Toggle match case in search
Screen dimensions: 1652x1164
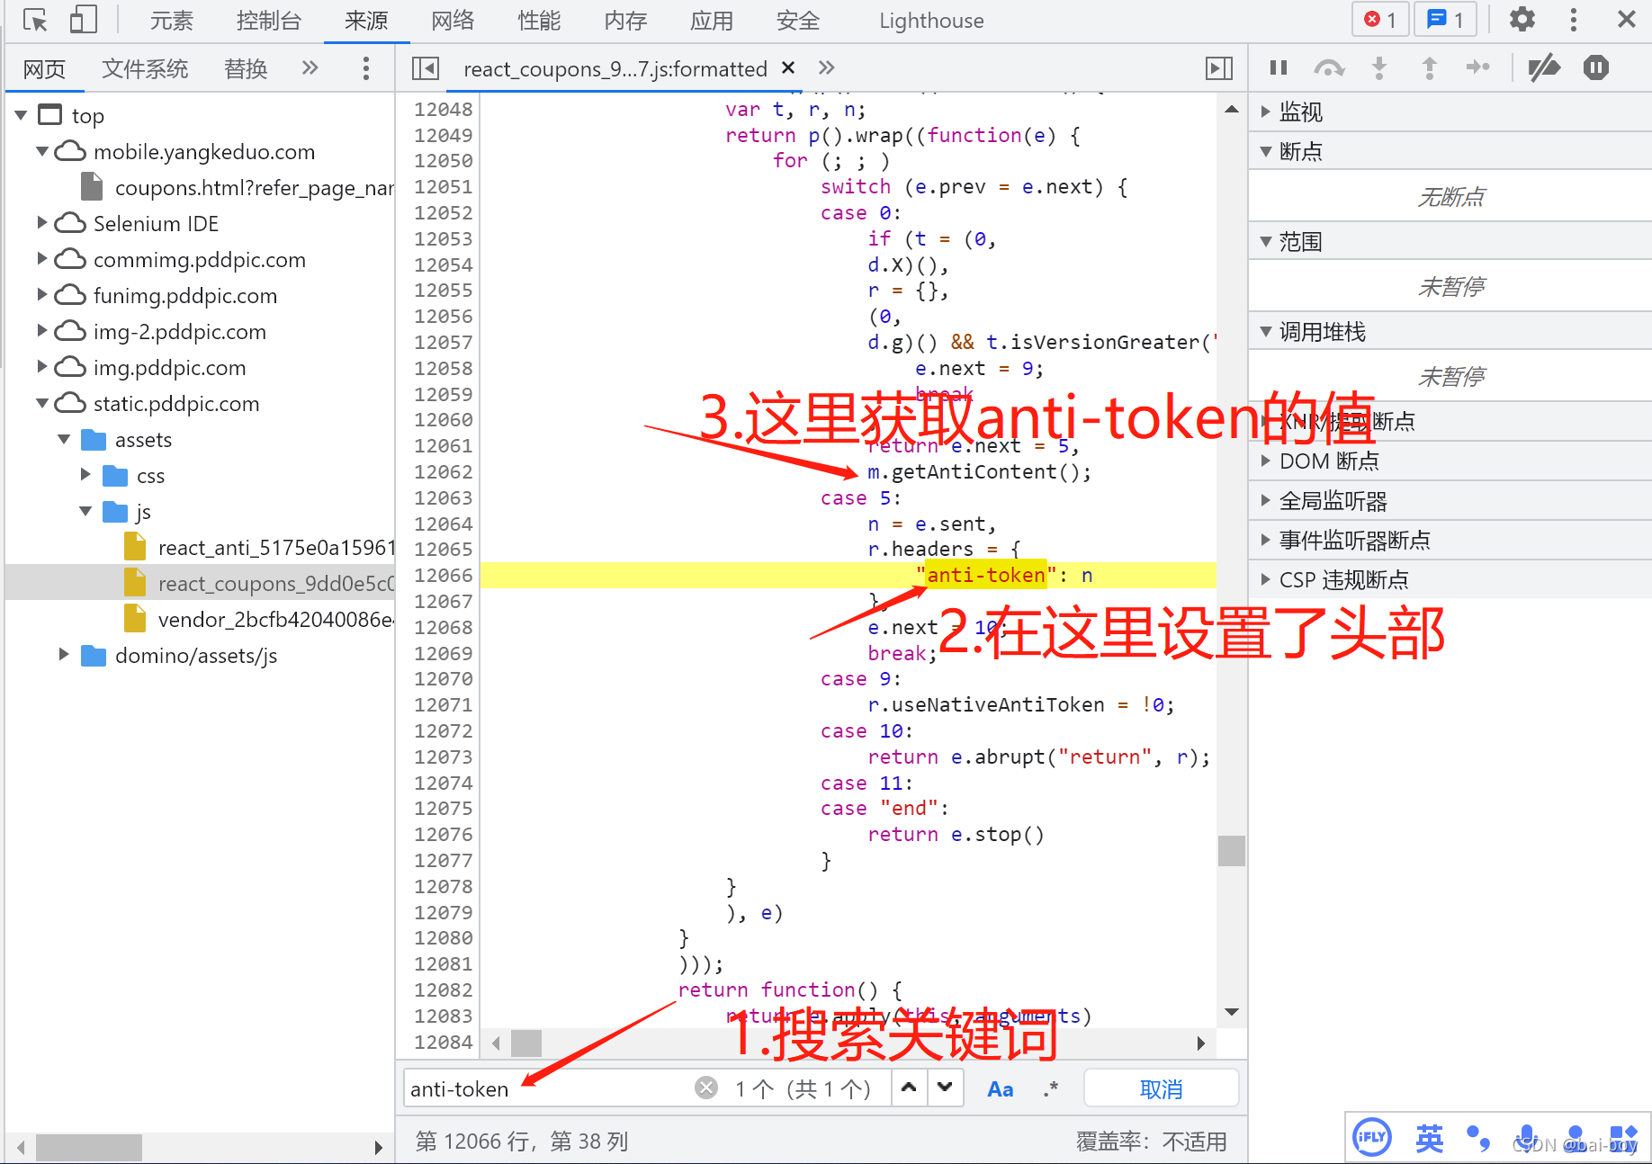tap(1001, 1088)
